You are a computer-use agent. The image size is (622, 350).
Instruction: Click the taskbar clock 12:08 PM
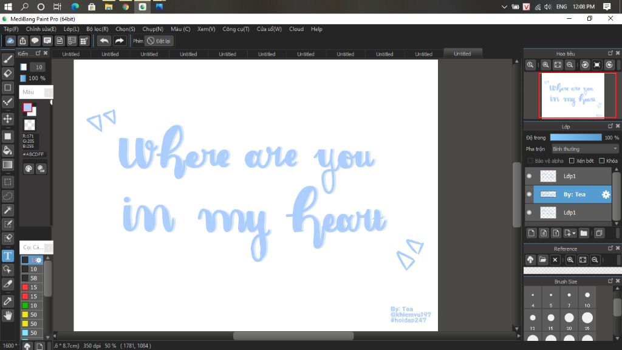[584, 7]
